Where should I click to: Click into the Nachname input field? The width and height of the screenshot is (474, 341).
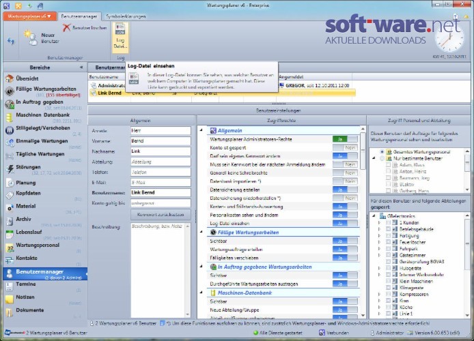coord(161,151)
